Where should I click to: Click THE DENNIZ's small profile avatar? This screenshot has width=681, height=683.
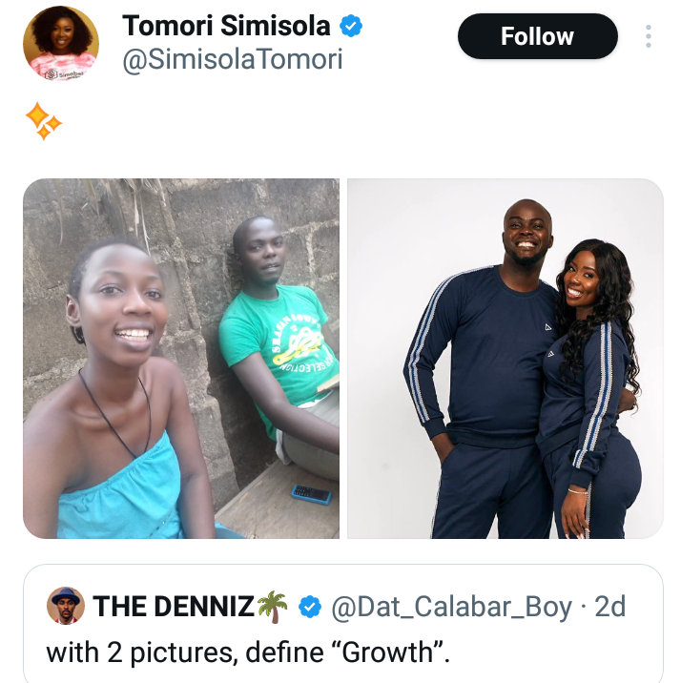[x=65, y=606]
